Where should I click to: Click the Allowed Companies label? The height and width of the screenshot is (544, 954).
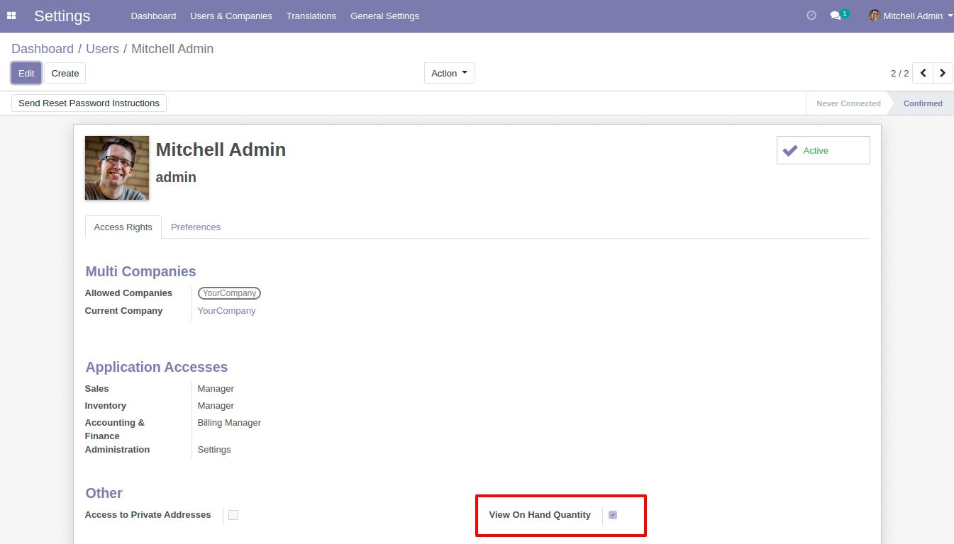[x=128, y=293]
